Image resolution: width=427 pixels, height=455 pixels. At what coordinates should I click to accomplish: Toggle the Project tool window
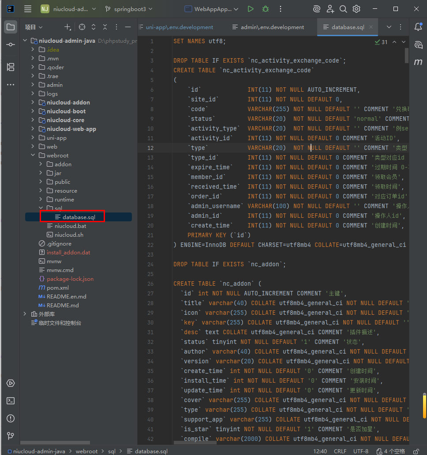click(11, 27)
